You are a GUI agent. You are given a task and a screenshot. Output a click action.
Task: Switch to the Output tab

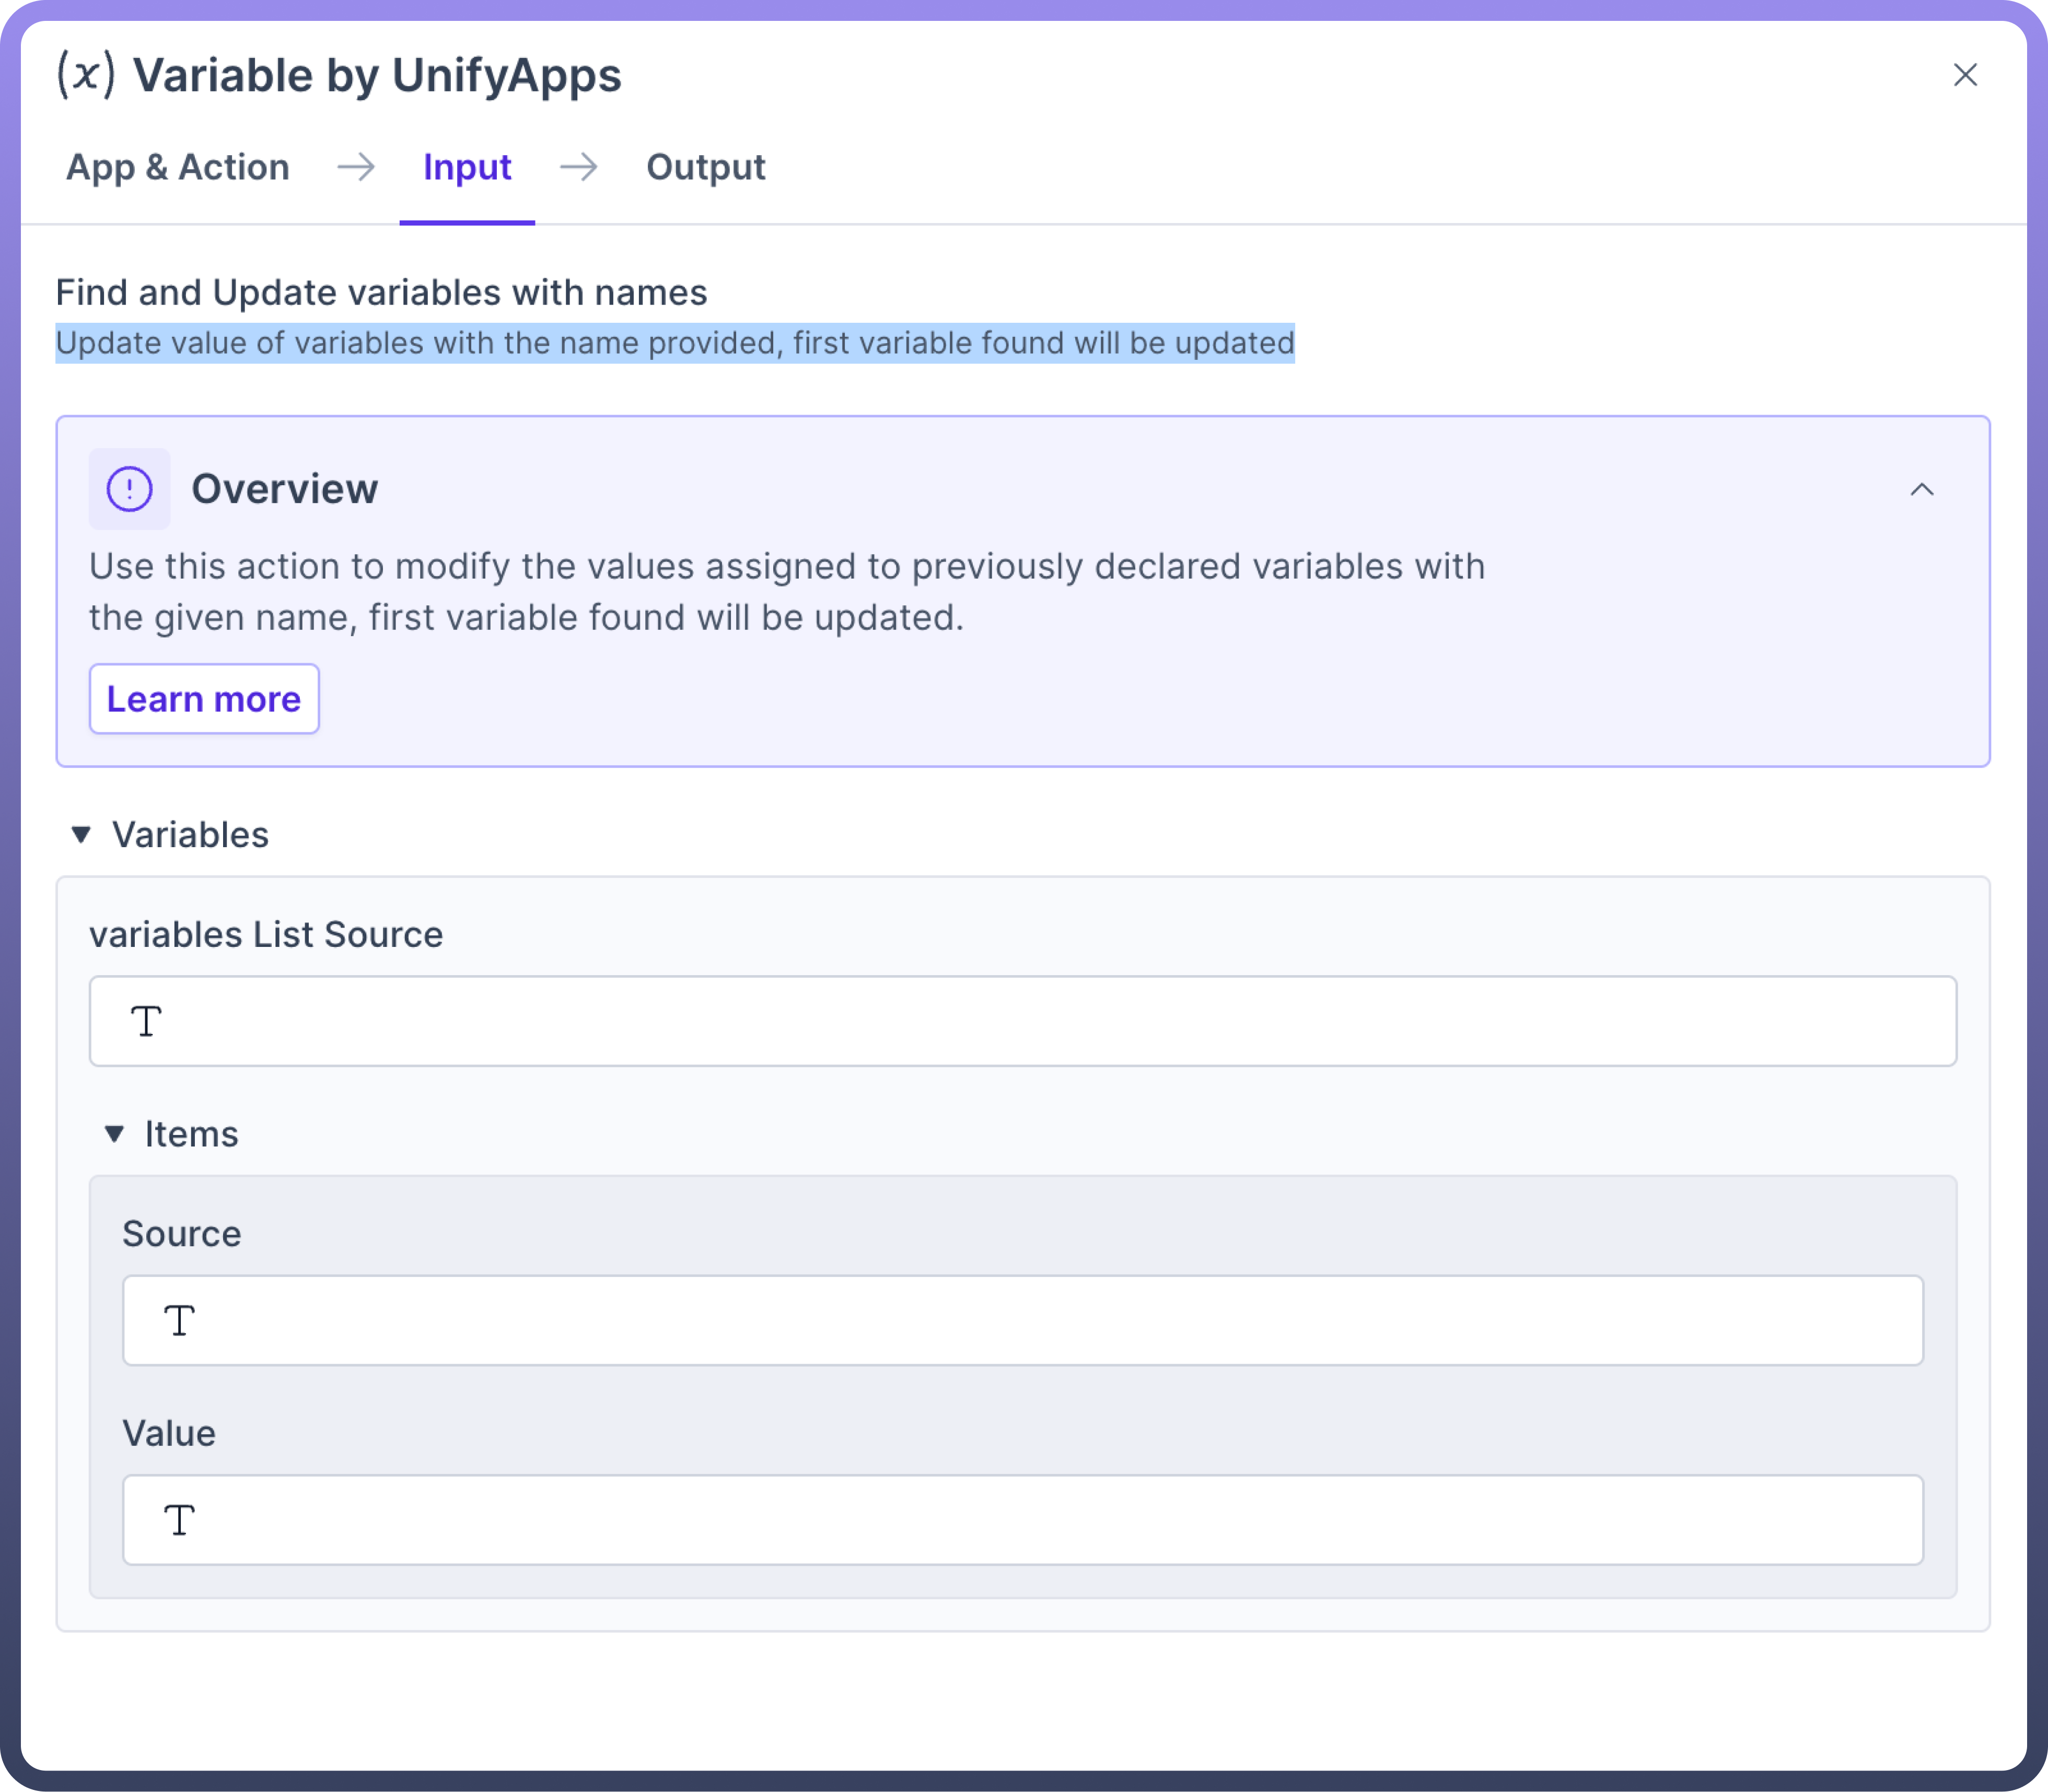point(705,167)
